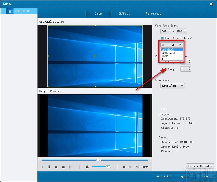Collapse the Original aspect ratio dropdown
Image resolution: width=217 pixels, height=182 pixels.
[172, 45]
